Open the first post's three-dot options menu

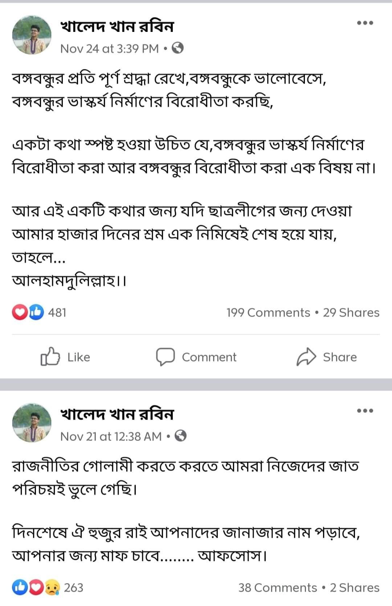(x=365, y=23)
